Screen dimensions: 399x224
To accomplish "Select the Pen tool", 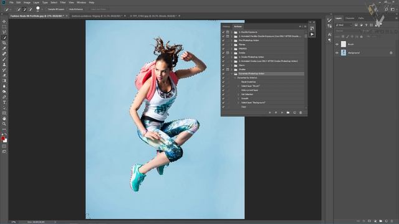I will click(x=4, y=97).
